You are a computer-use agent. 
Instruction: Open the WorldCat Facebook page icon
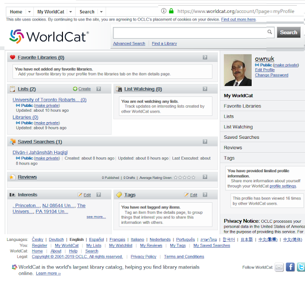[x=290, y=267]
